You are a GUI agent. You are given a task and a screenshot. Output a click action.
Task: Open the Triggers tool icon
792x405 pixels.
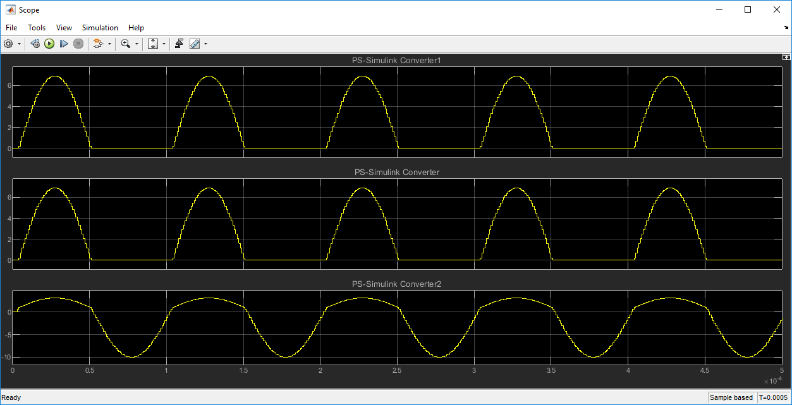pyautogui.click(x=180, y=44)
